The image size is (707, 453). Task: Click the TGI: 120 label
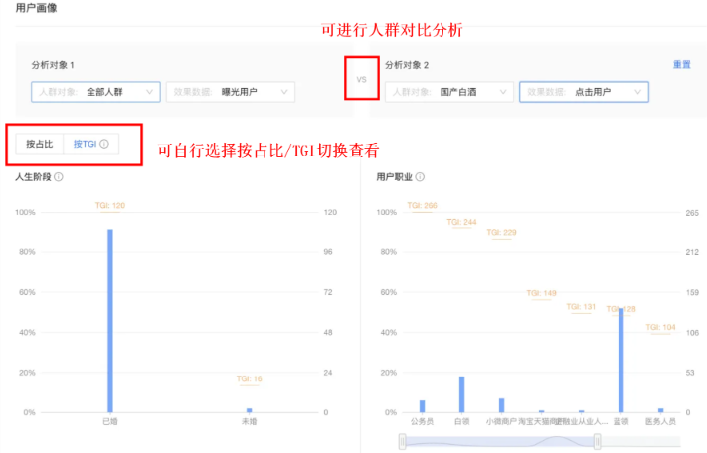(110, 206)
